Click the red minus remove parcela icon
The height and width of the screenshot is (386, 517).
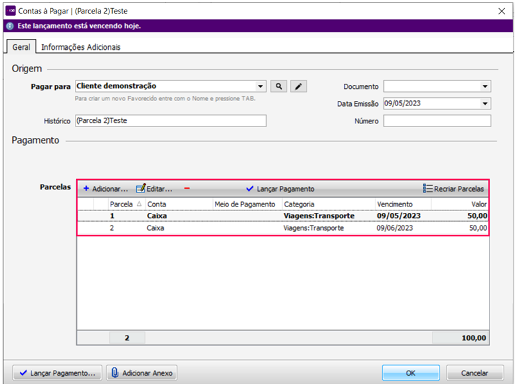click(x=187, y=189)
